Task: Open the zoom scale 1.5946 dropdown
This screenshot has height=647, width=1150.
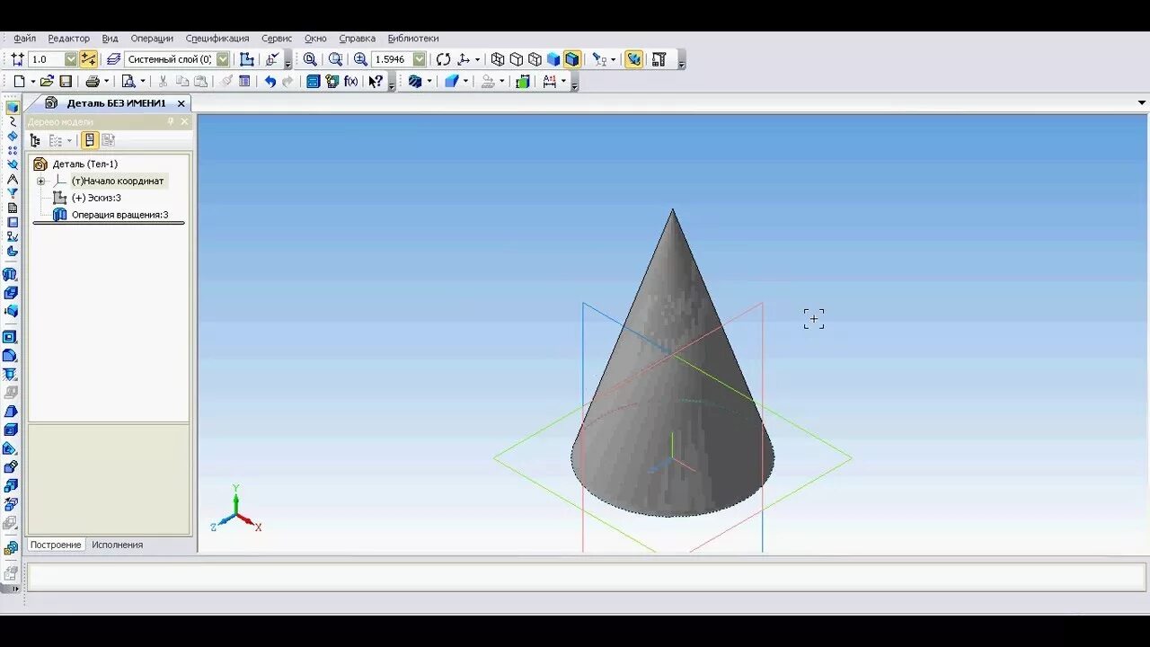Action: (419, 59)
